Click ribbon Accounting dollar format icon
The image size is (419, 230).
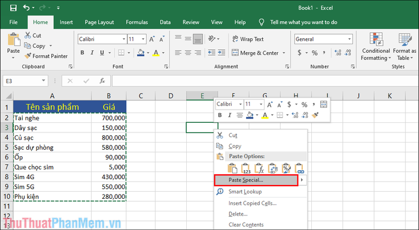point(299,53)
